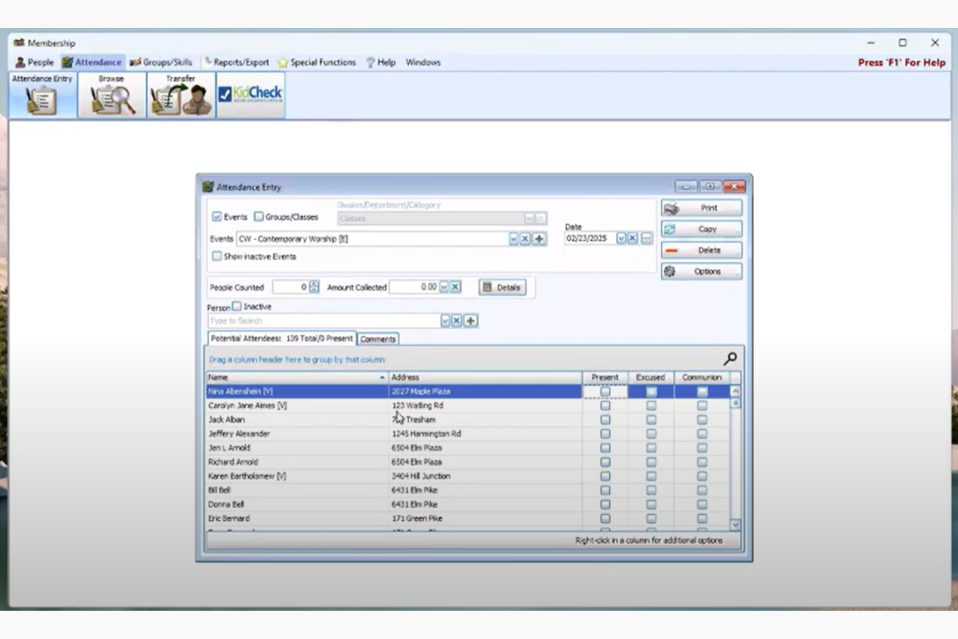Screen dimensions: 958x639
Task: Open the Help menu
Action: pyautogui.click(x=381, y=62)
